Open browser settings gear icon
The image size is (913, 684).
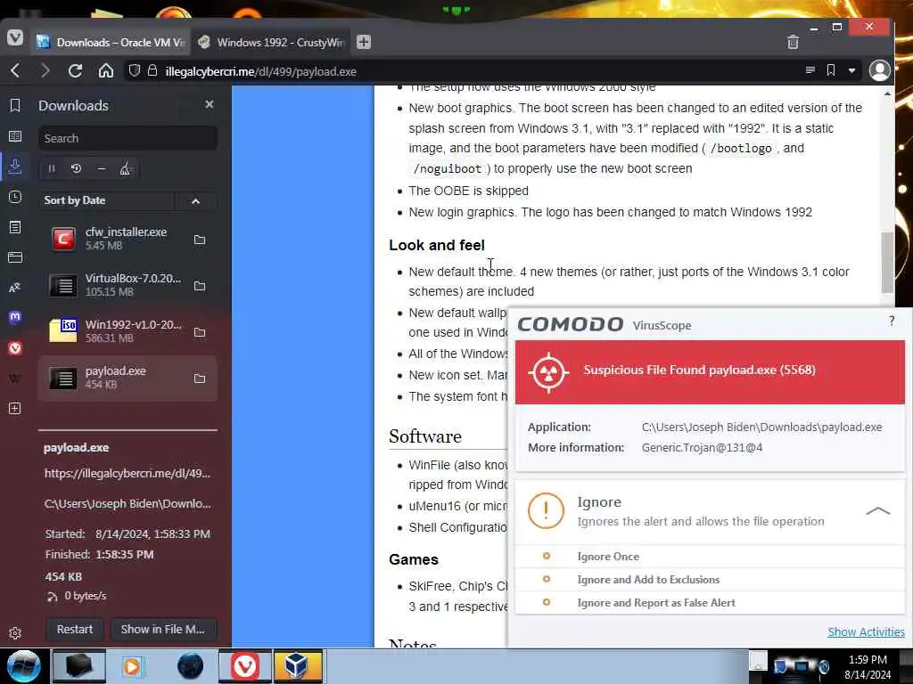click(15, 633)
